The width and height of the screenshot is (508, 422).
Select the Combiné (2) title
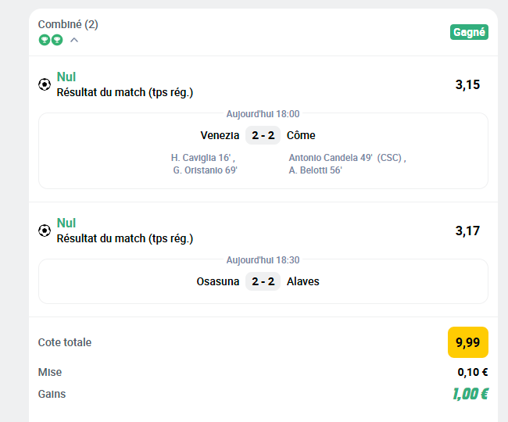(68, 24)
